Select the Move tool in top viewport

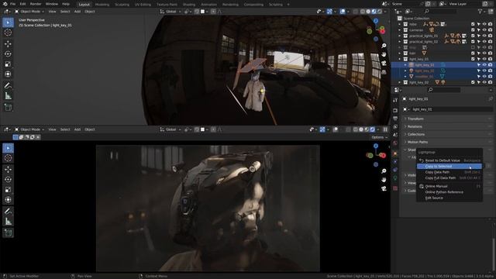(x=8, y=43)
